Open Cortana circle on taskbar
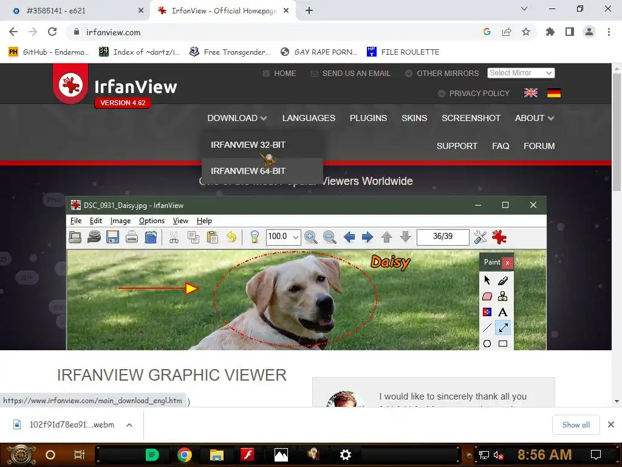This screenshot has width=622, height=467. (x=50, y=455)
